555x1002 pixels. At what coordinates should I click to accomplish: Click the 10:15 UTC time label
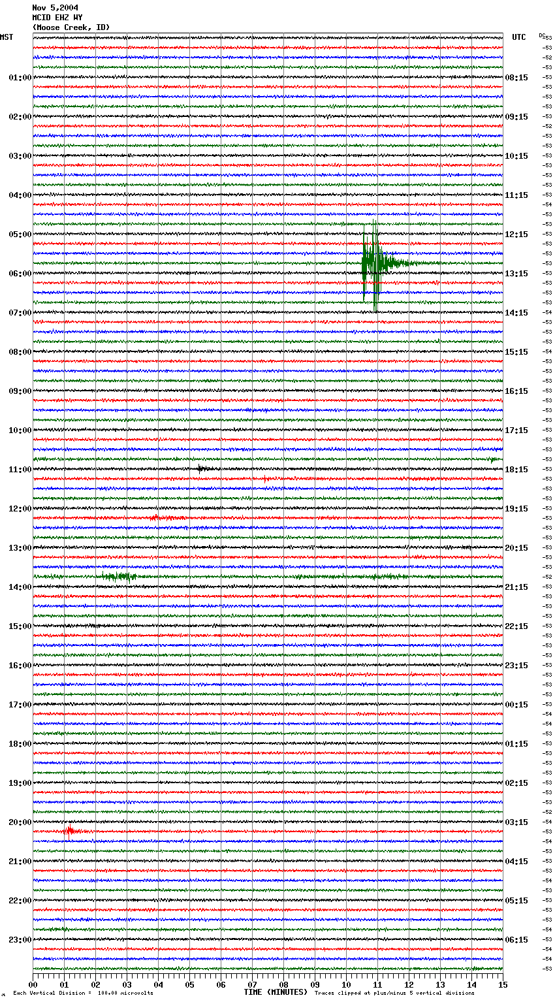516,156
